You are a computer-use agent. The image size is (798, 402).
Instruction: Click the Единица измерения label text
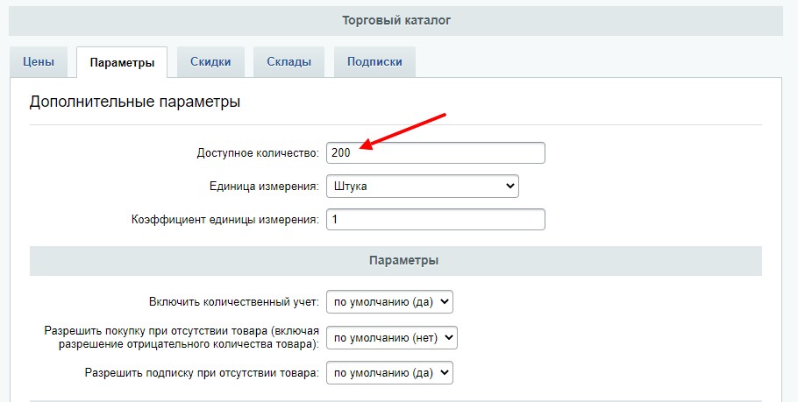264,187
